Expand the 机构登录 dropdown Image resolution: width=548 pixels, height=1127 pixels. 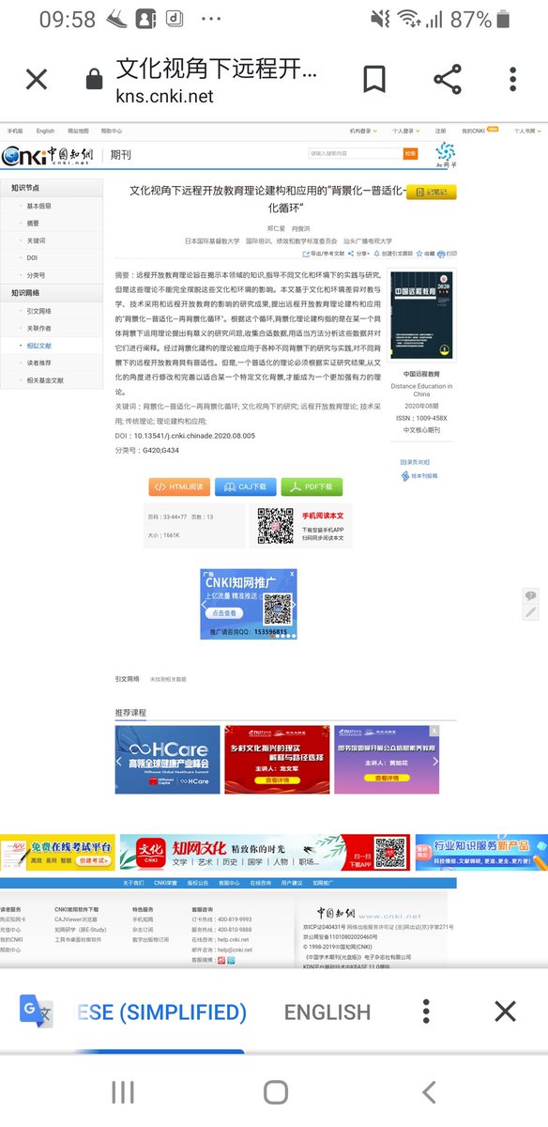click(363, 131)
